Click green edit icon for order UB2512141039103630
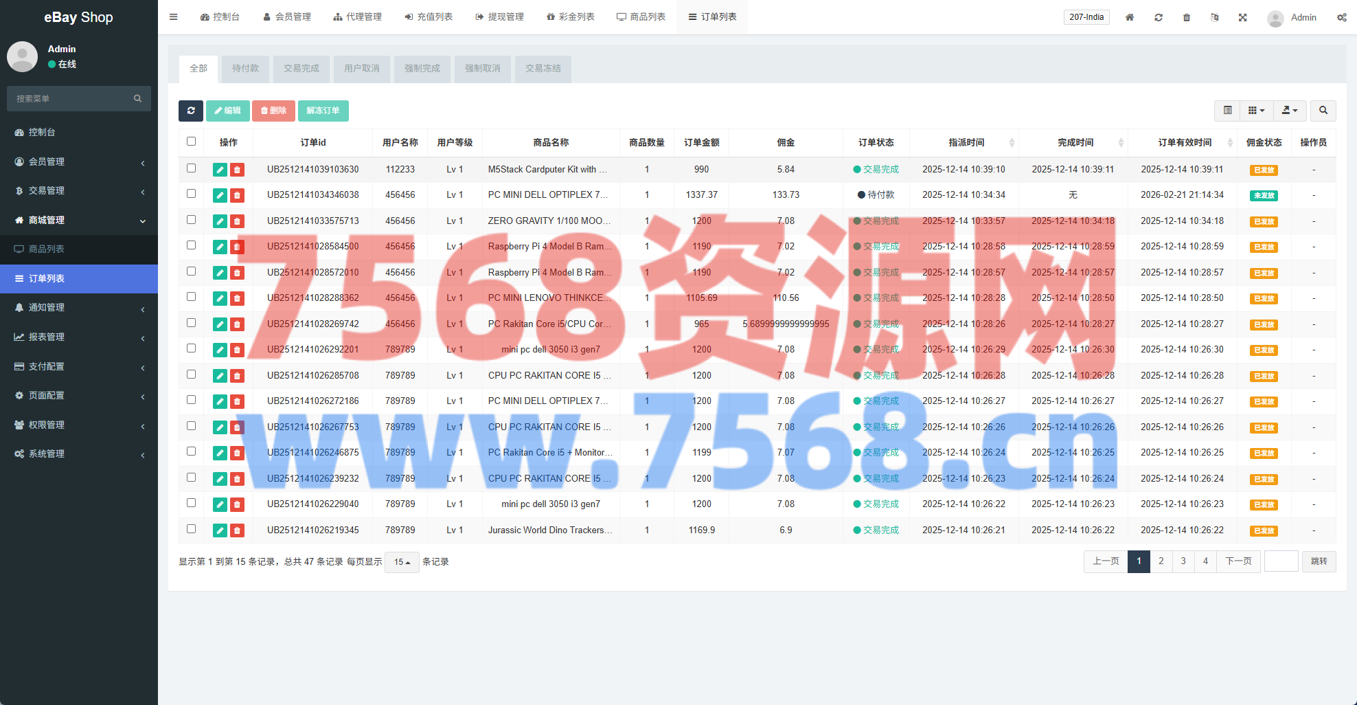 click(220, 170)
